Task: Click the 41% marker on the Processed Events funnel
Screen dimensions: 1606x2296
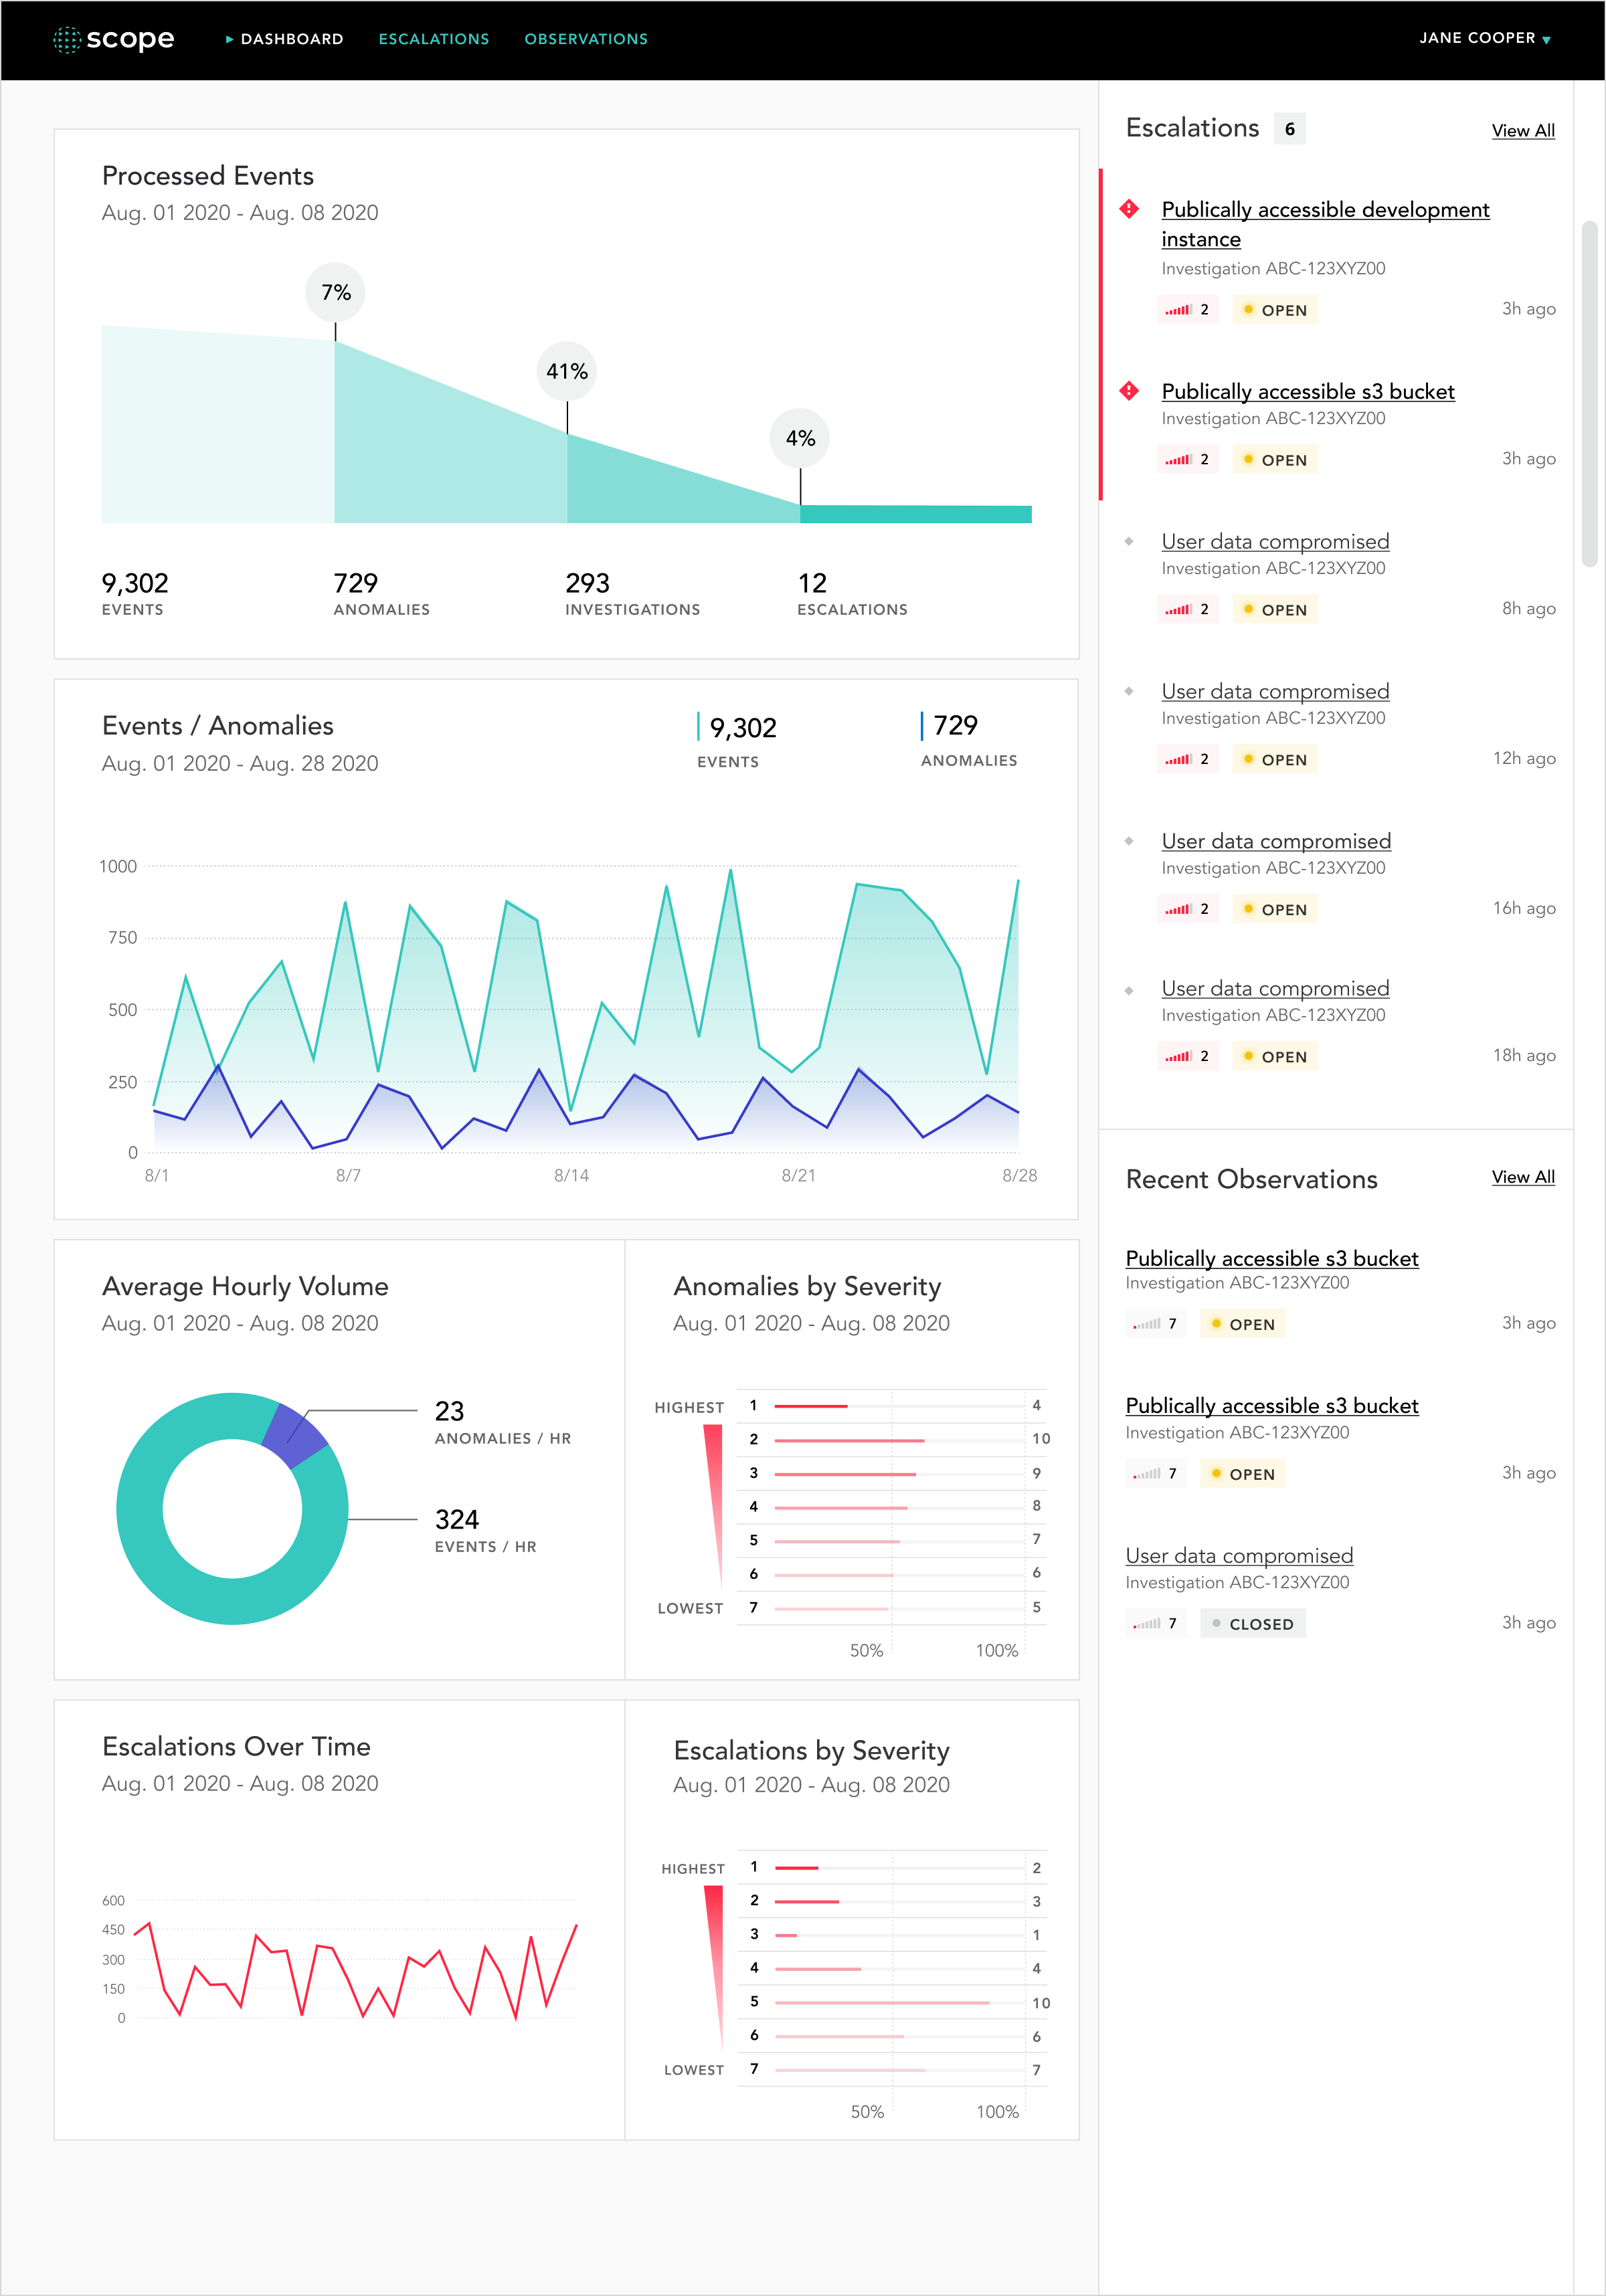Action: click(x=567, y=369)
